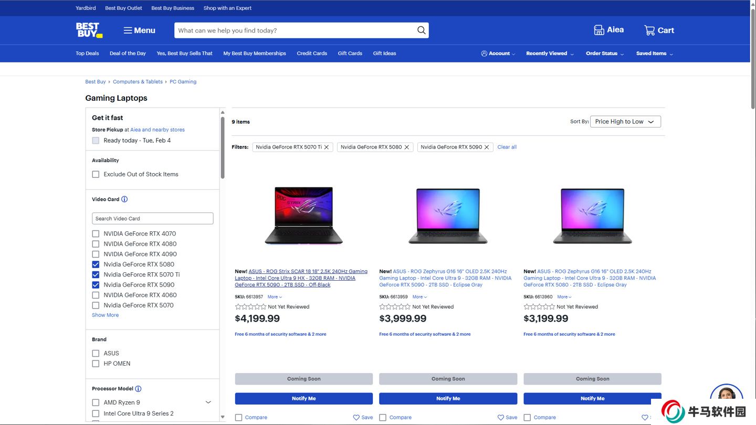Click the Aiea store locator icon

tap(599, 30)
